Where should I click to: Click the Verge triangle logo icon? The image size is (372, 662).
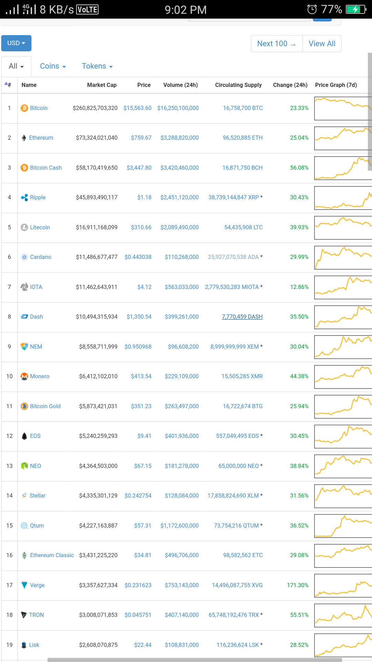pos(24,585)
